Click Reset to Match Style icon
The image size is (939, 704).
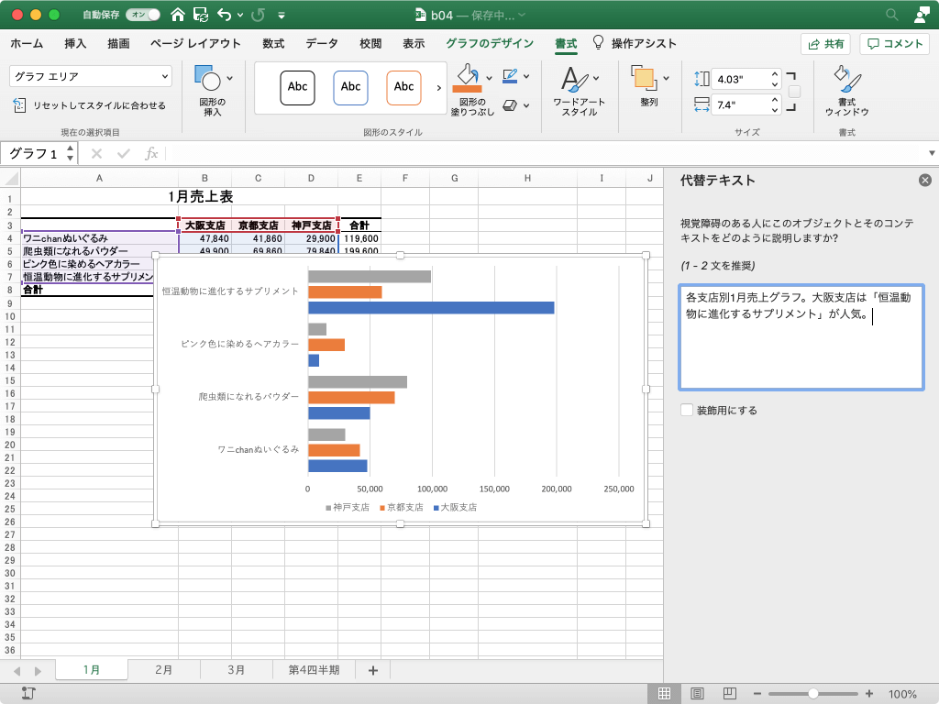[x=19, y=105]
